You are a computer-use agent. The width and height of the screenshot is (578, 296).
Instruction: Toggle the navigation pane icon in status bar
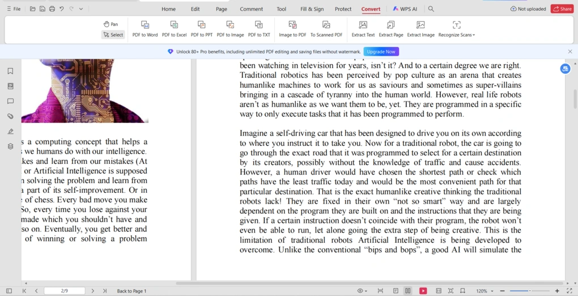click(x=9, y=291)
